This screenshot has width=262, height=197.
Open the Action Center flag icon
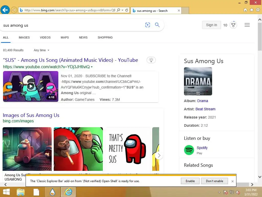[x=226, y=192]
